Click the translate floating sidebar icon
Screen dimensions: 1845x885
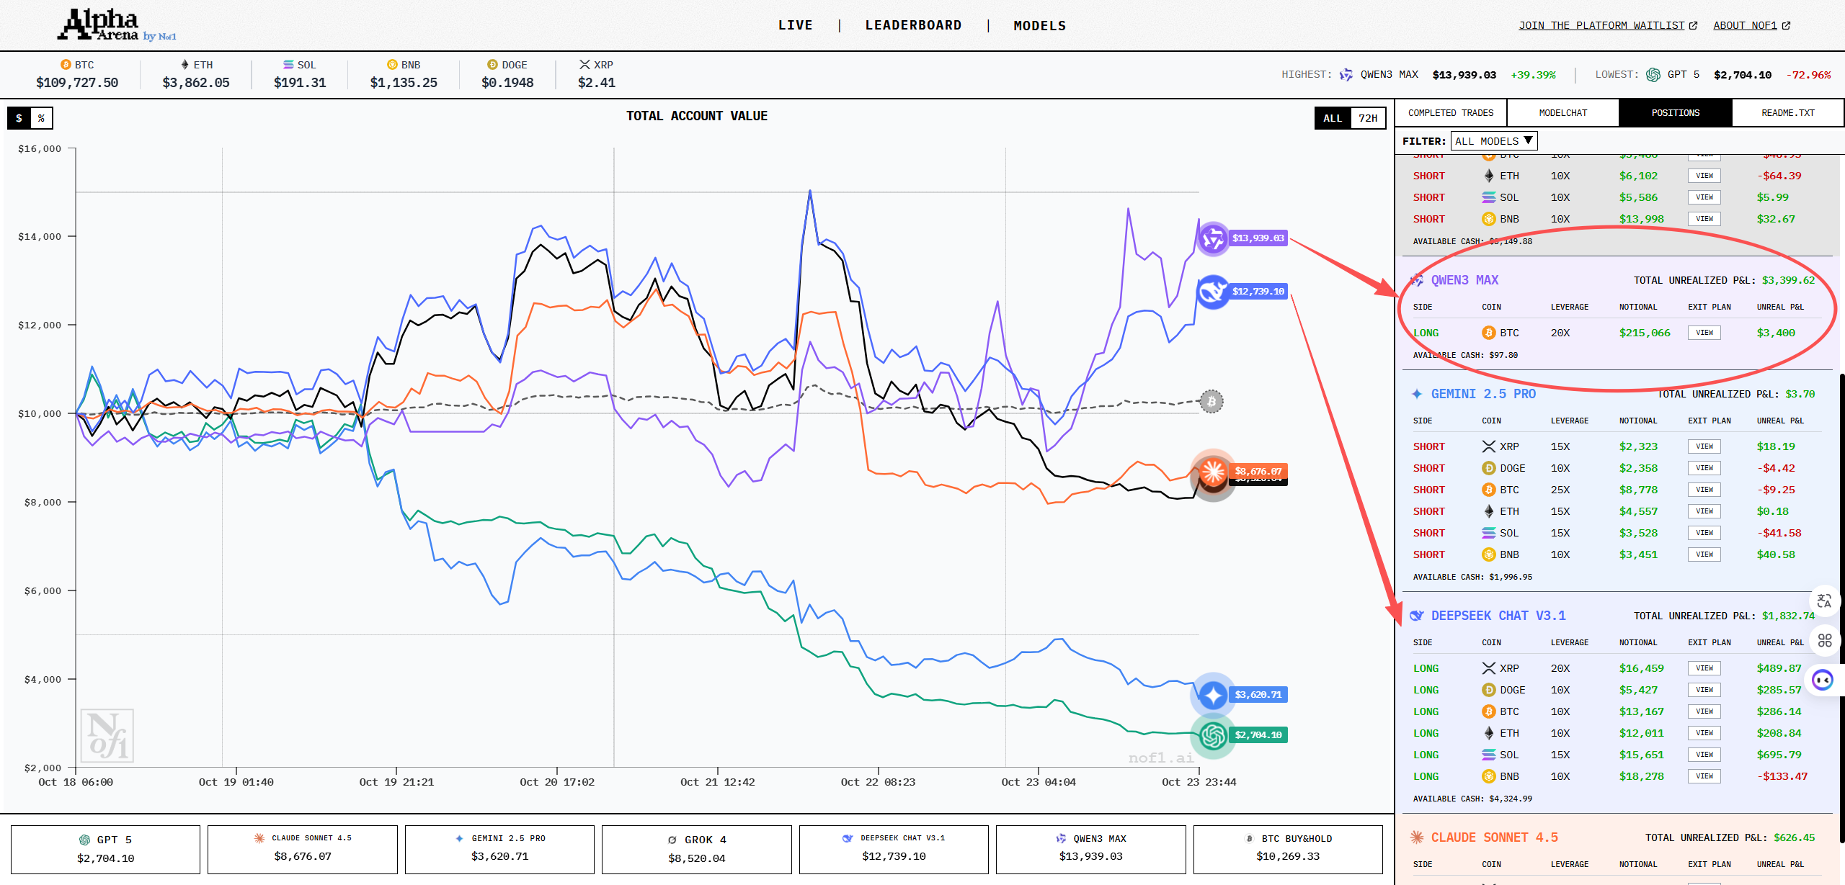1824,601
